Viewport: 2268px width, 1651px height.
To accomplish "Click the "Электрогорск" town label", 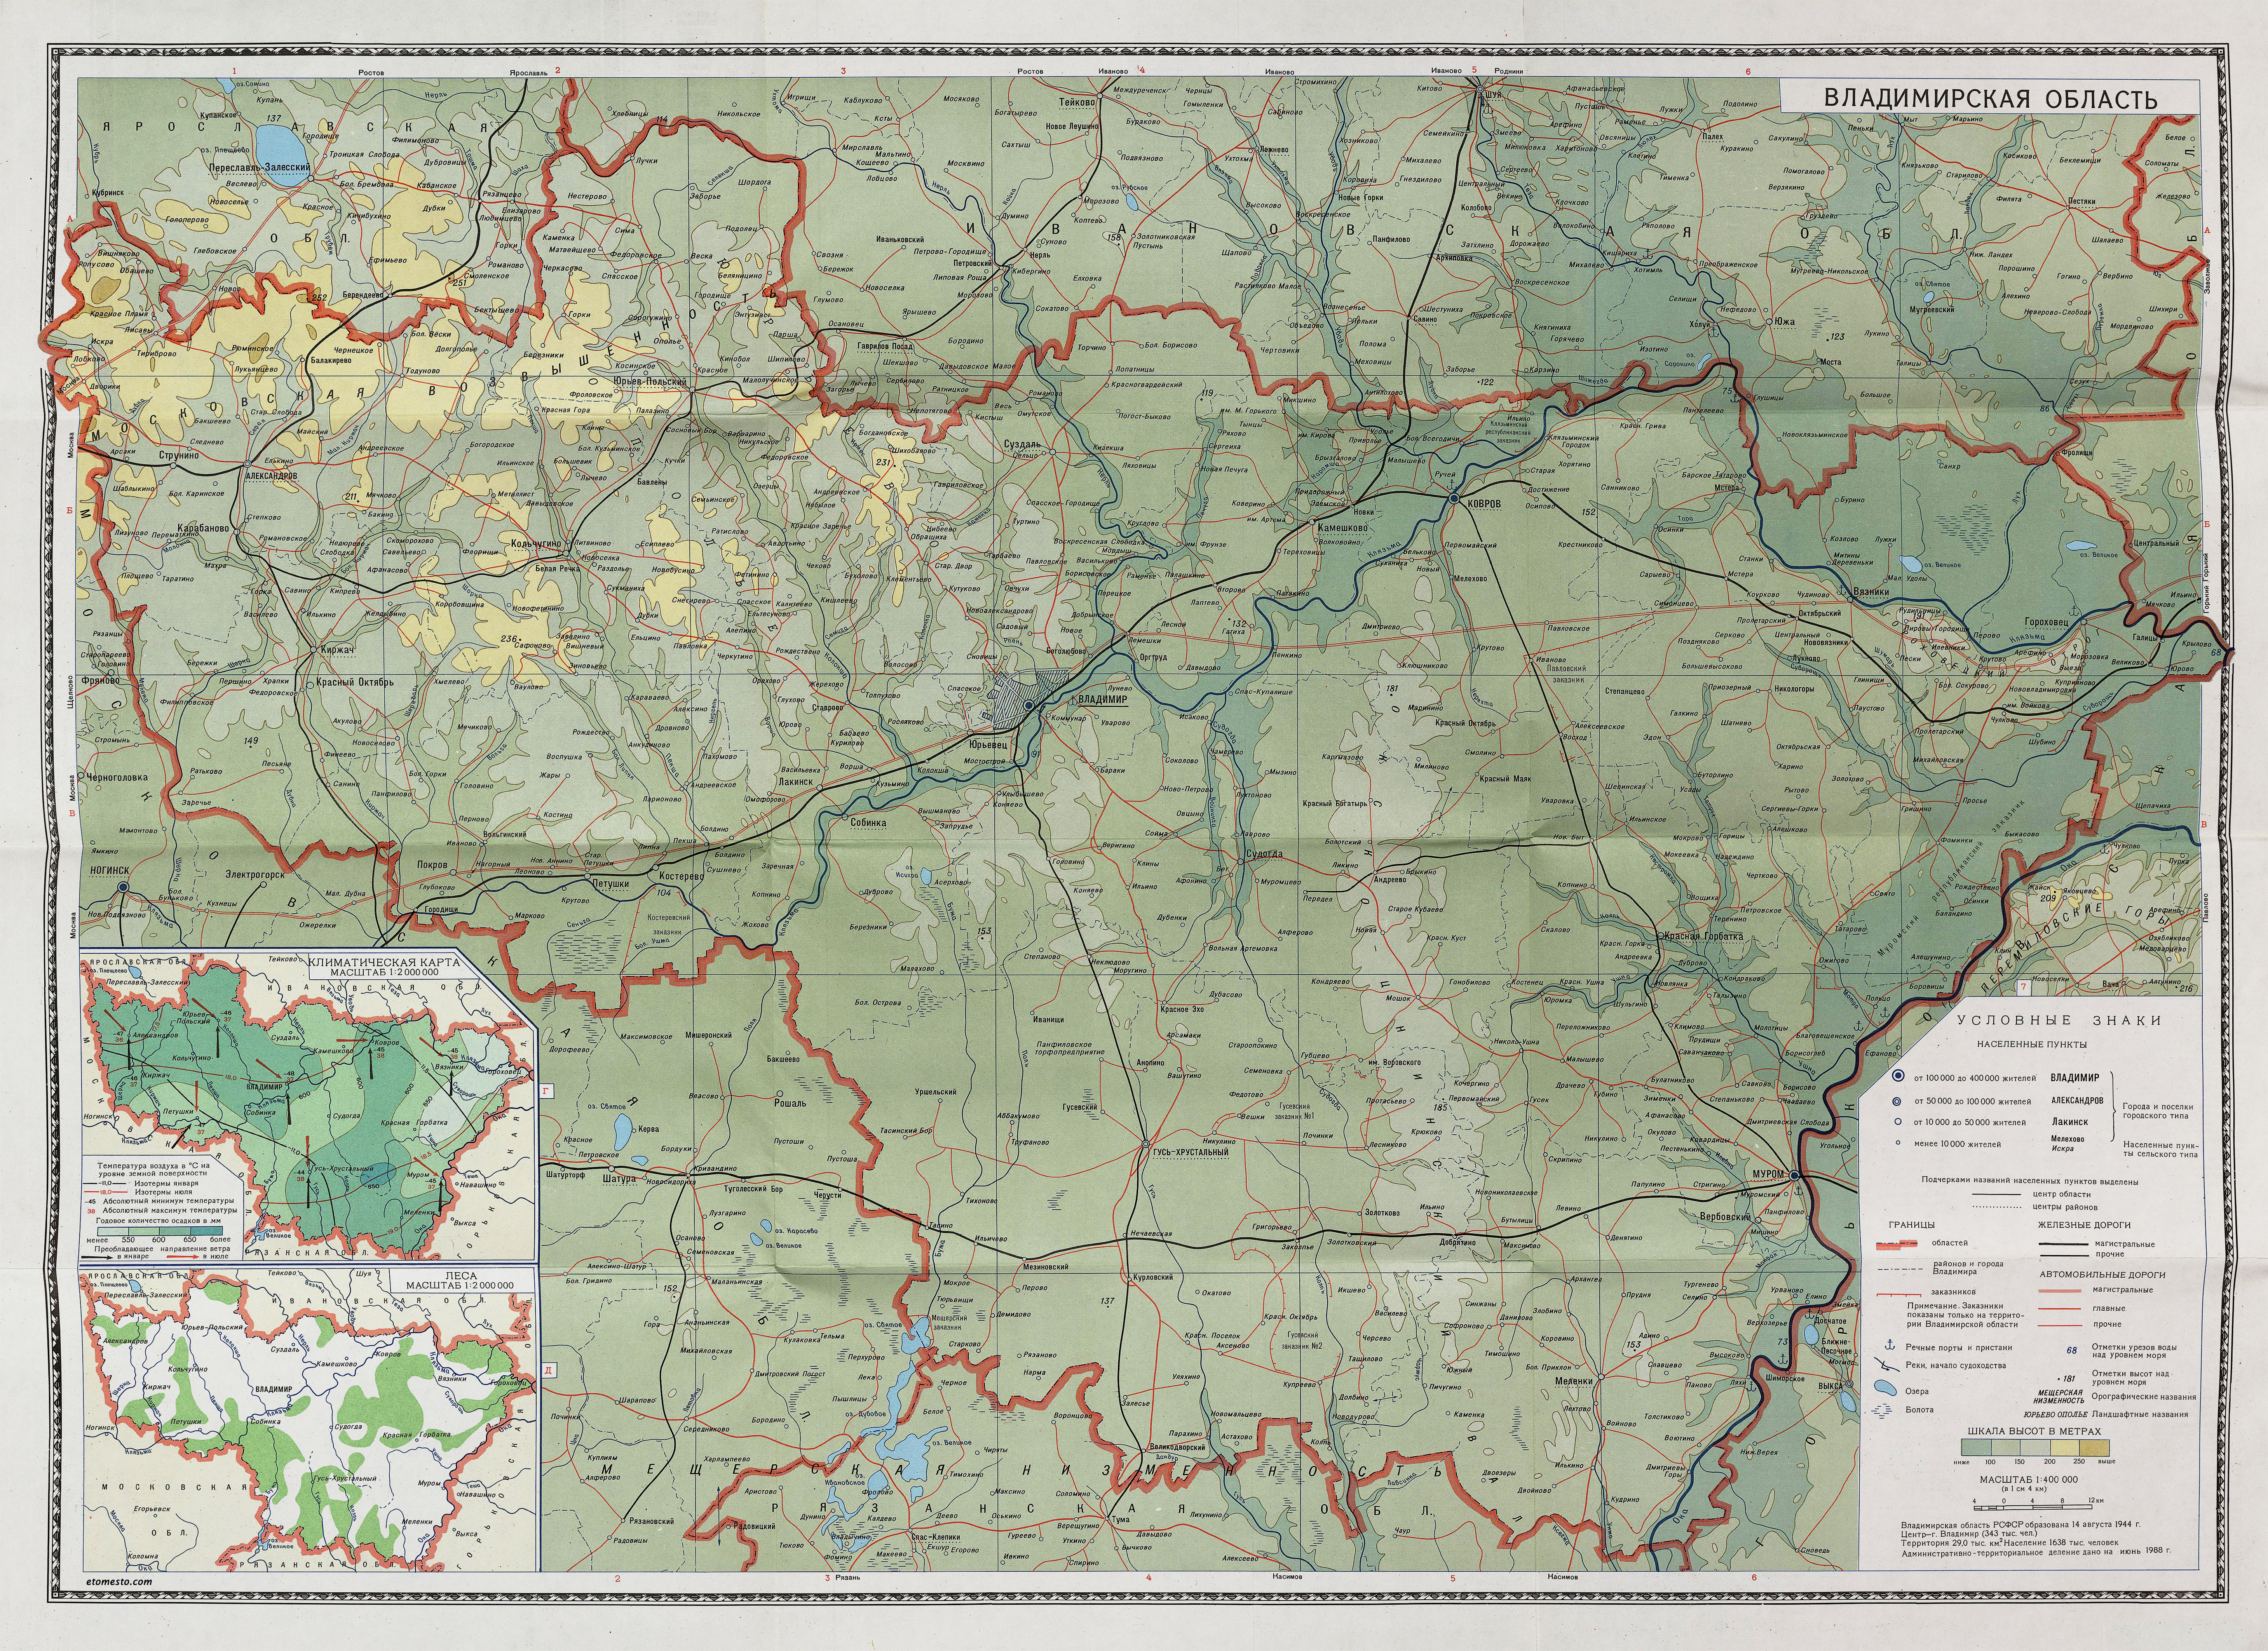I will tap(255, 875).
